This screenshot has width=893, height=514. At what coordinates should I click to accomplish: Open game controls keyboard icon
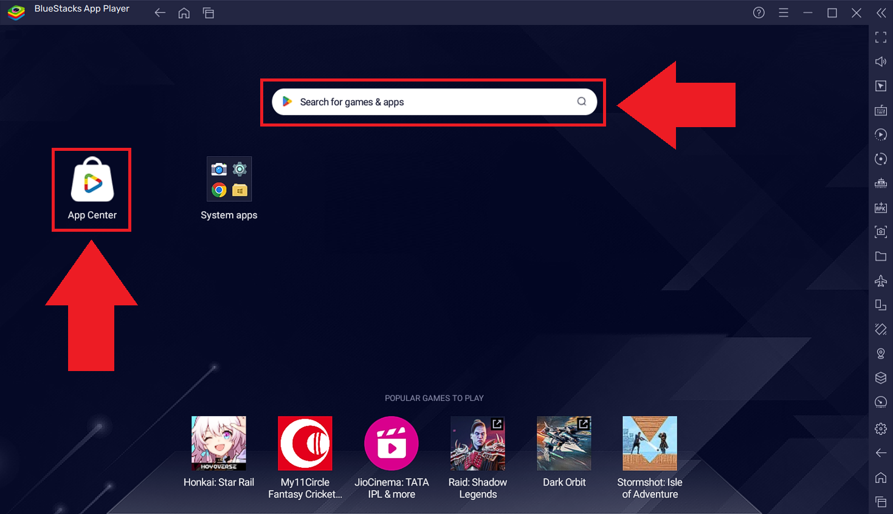tap(880, 110)
